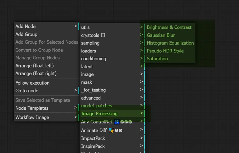Click the Adv-ControlNet blue emoji icon

[117, 122]
